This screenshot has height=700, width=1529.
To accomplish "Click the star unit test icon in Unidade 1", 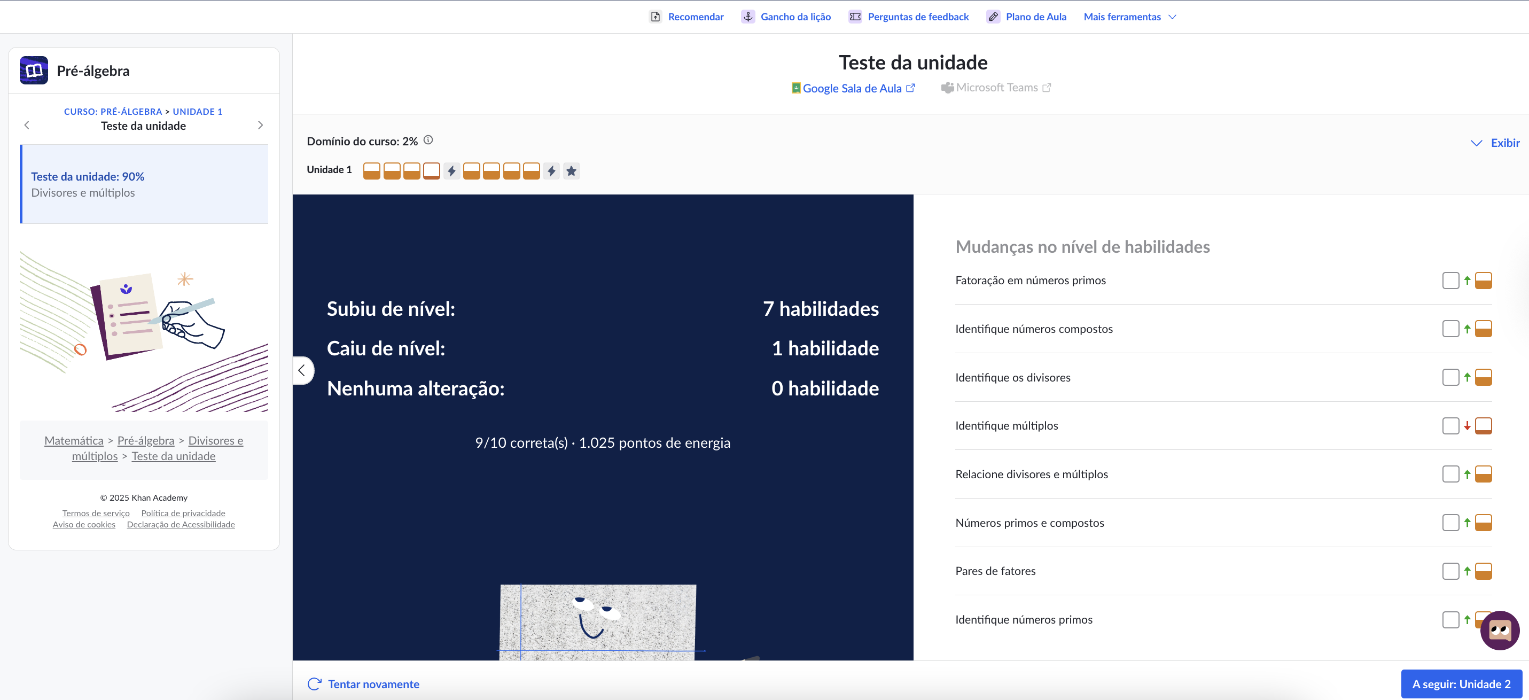I will 571,171.
